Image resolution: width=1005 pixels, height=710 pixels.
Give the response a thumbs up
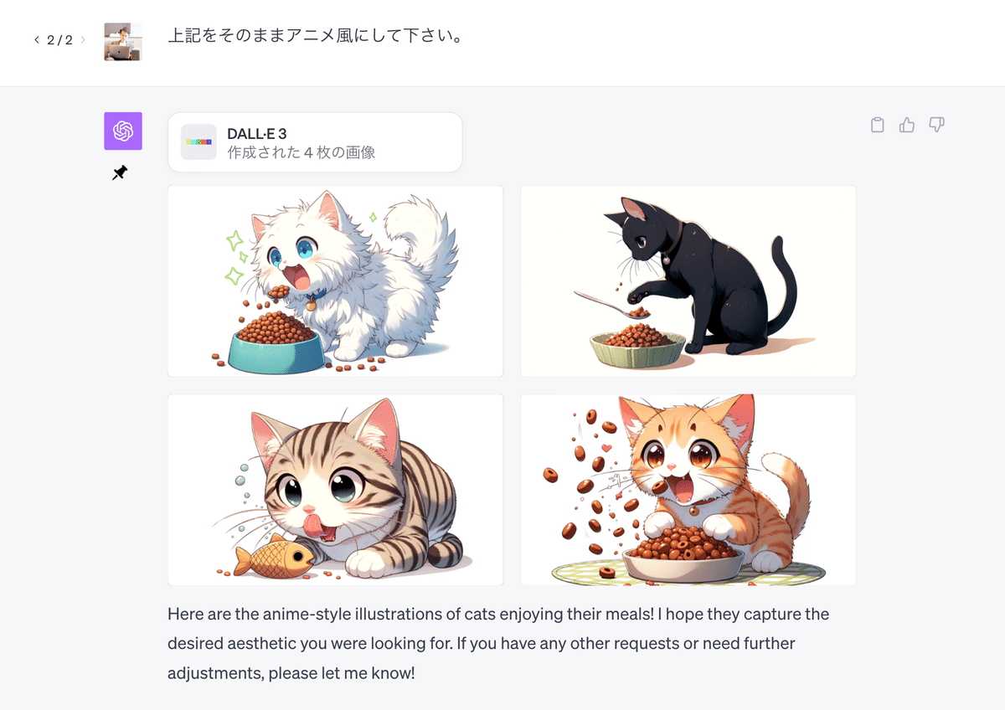click(x=906, y=125)
